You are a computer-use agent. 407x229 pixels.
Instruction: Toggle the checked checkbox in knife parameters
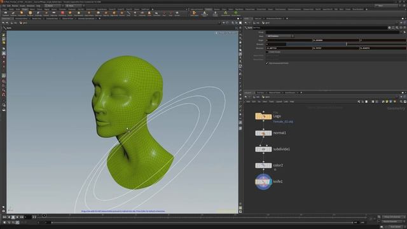tap(267, 63)
